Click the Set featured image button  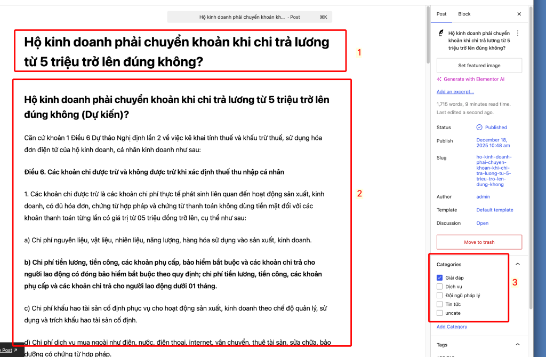click(479, 66)
